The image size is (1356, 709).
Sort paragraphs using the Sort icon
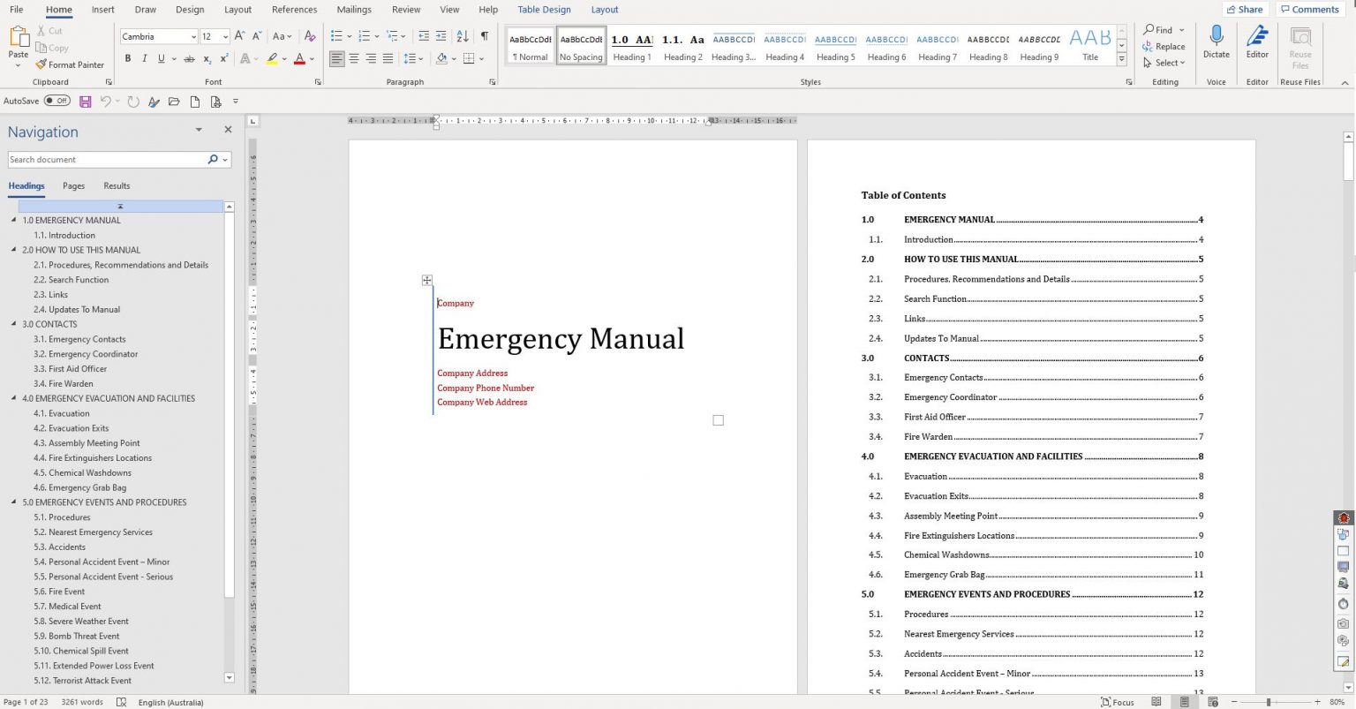point(463,37)
